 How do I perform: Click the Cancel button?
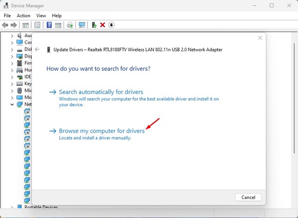click(x=248, y=197)
